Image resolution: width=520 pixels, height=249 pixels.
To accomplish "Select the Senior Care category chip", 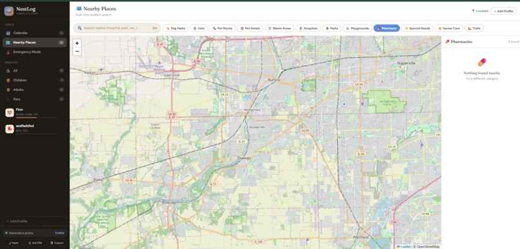I will pyautogui.click(x=448, y=28).
